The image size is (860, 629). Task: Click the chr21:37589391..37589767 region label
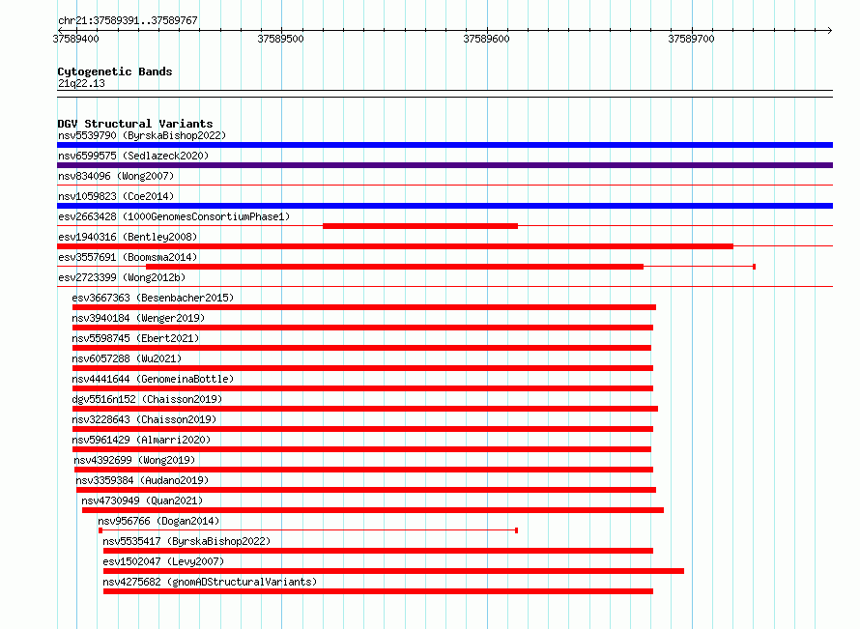[x=128, y=21]
